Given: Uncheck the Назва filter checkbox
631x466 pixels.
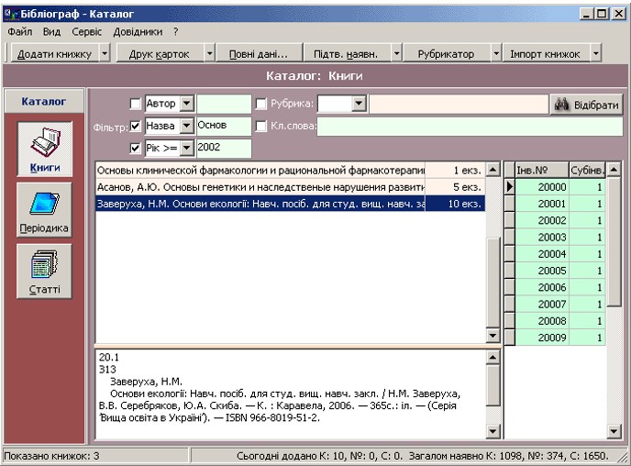Looking at the screenshot, I should pos(136,126).
